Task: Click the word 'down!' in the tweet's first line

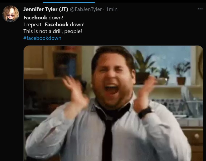Action: pos(56,18)
